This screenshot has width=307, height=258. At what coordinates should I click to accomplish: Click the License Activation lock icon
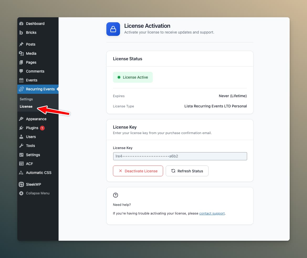pyautogui.click(x=113, y=29)
